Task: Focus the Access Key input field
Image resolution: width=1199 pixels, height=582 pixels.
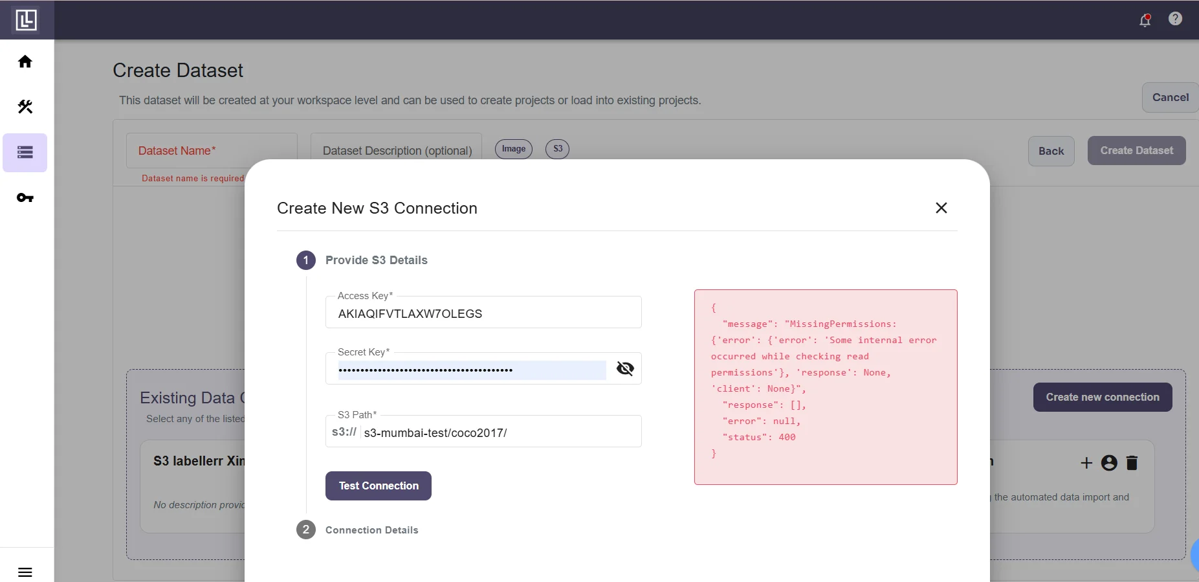Action: click(483, 313)
